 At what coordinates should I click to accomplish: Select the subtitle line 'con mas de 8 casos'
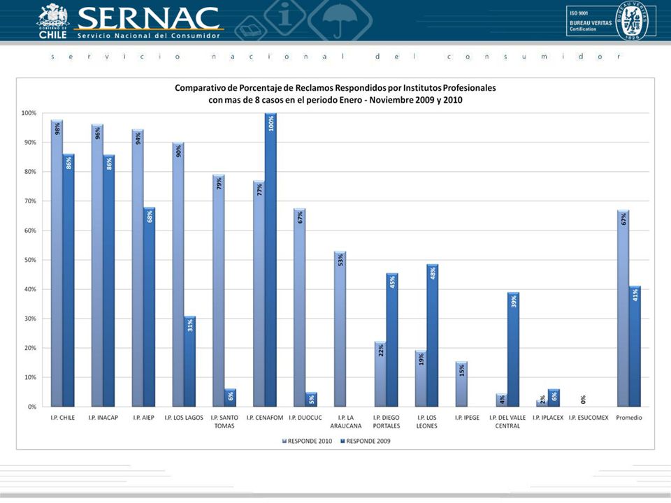coord(335,100)
